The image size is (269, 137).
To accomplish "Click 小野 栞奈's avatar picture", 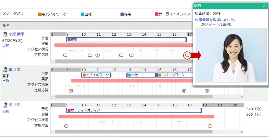I will coord(5,34).
